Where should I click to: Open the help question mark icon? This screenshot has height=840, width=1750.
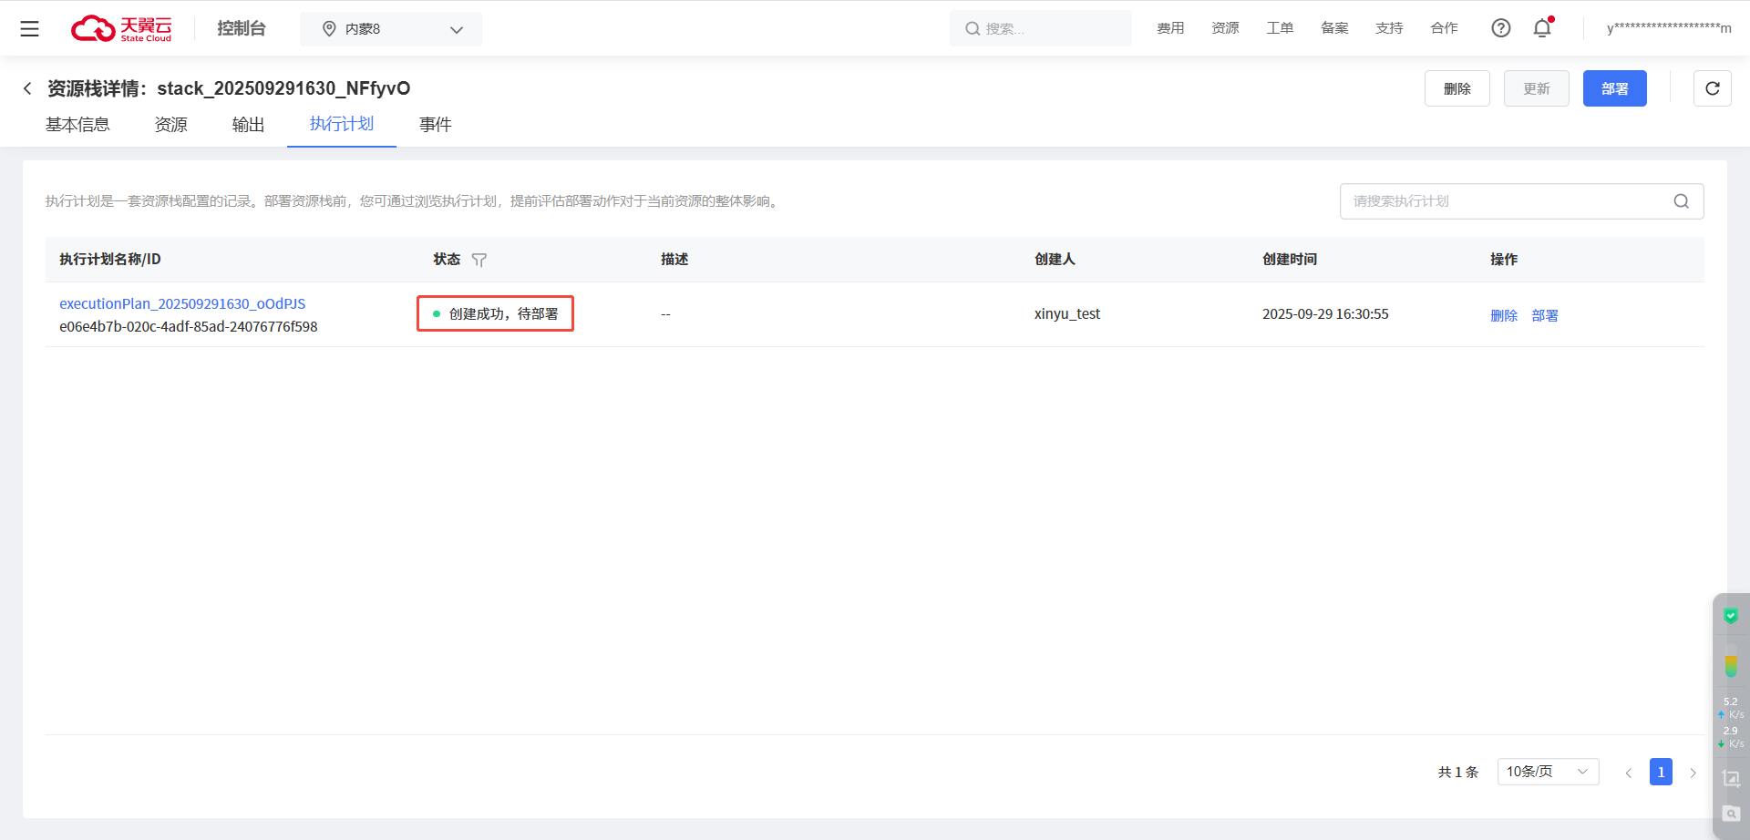[x=1500, y=28]
